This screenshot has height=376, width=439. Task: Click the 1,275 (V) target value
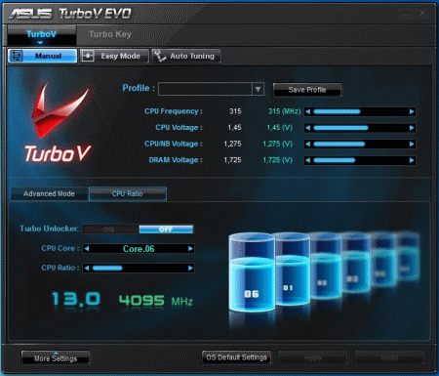click(x=277, y=144)
